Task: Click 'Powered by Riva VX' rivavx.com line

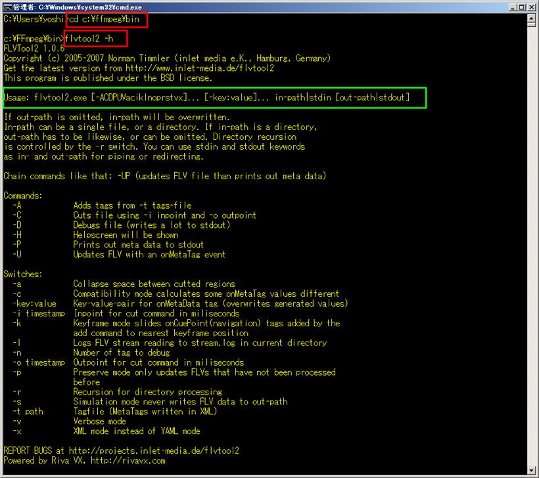Action: pyautogui.click(x=85, y=460)
